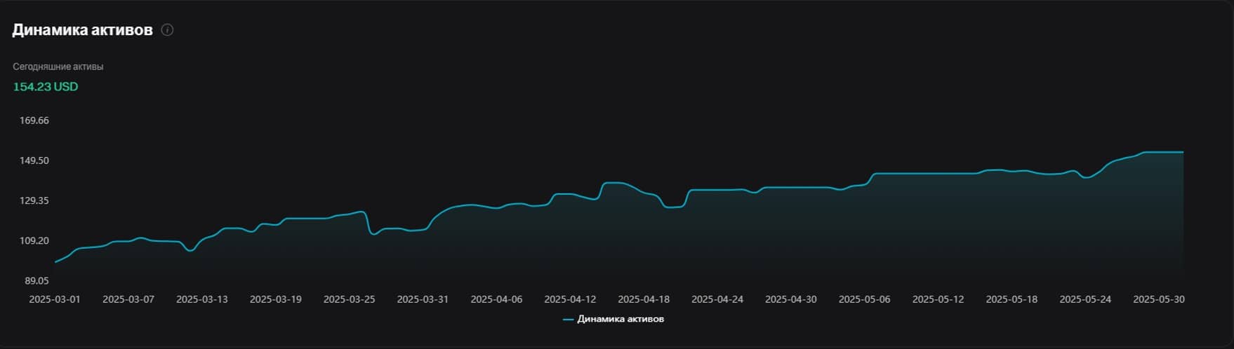1234x349 pixels.
Task: Click the 89.05 y-axis value
Action: click(37, 280)
